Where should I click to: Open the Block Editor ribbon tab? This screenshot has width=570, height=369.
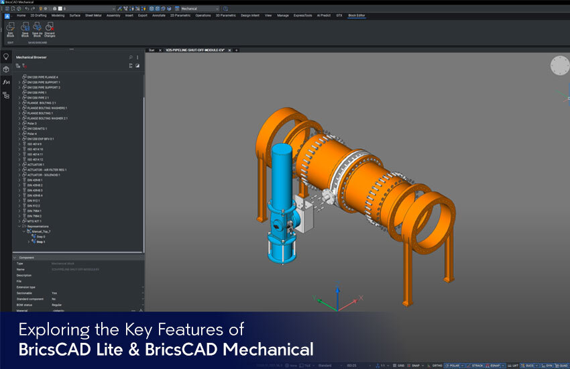pos(356,15)
